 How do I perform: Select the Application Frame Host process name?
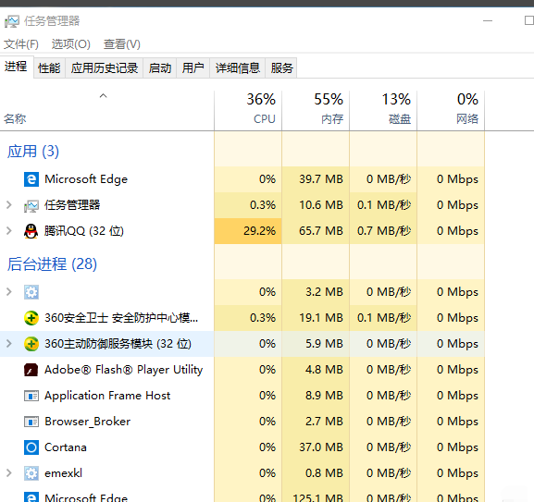[107, 396]
